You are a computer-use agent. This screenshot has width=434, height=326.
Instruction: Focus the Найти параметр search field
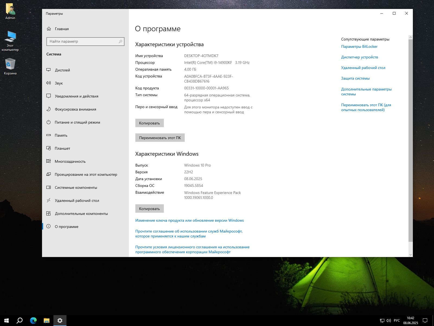pos(85,41)
